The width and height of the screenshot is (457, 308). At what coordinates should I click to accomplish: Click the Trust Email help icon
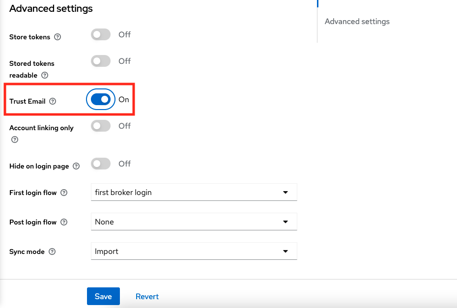click(53, 101)
